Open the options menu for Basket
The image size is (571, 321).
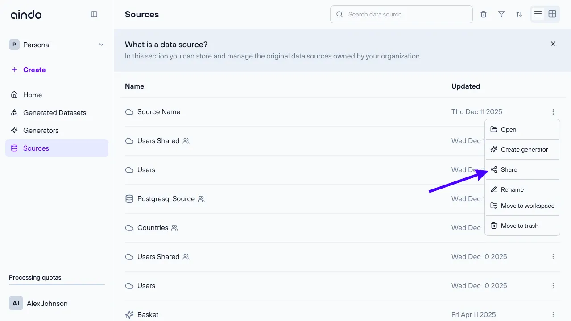(553, 314)
